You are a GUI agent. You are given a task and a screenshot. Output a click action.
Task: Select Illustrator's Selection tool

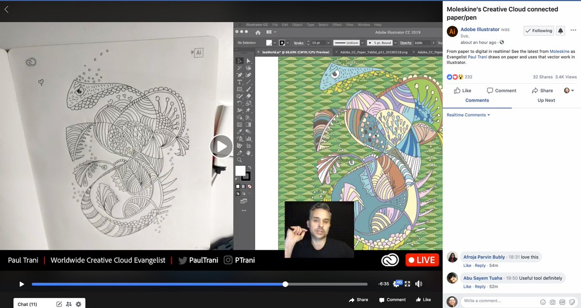(x=239, y=60)
